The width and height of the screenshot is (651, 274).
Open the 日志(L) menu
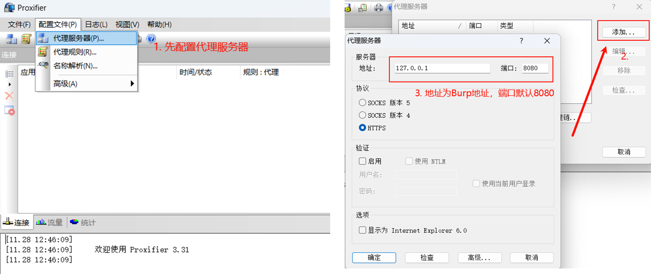coord(96,25)
